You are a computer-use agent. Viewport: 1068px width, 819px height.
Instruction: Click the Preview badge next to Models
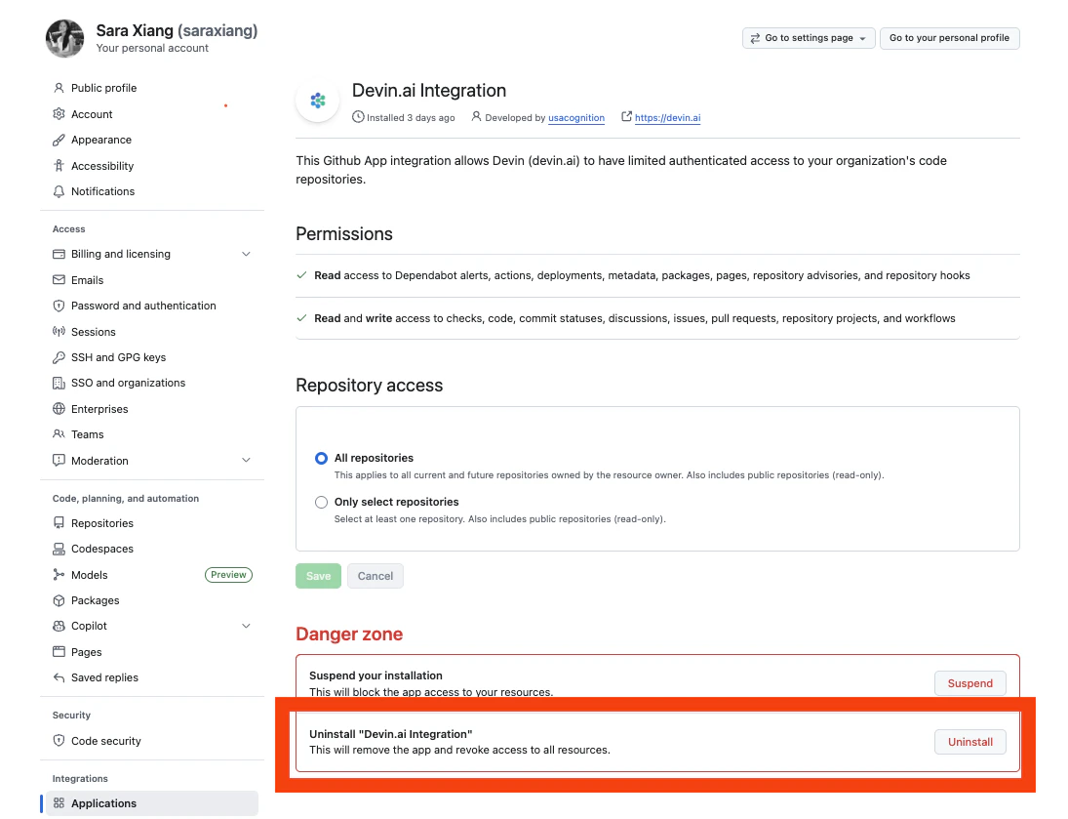(x=228, y=574)
